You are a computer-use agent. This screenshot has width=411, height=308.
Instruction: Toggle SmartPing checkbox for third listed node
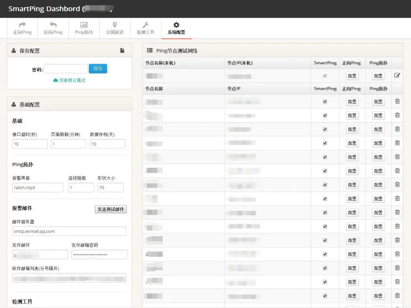click(325, 129)
